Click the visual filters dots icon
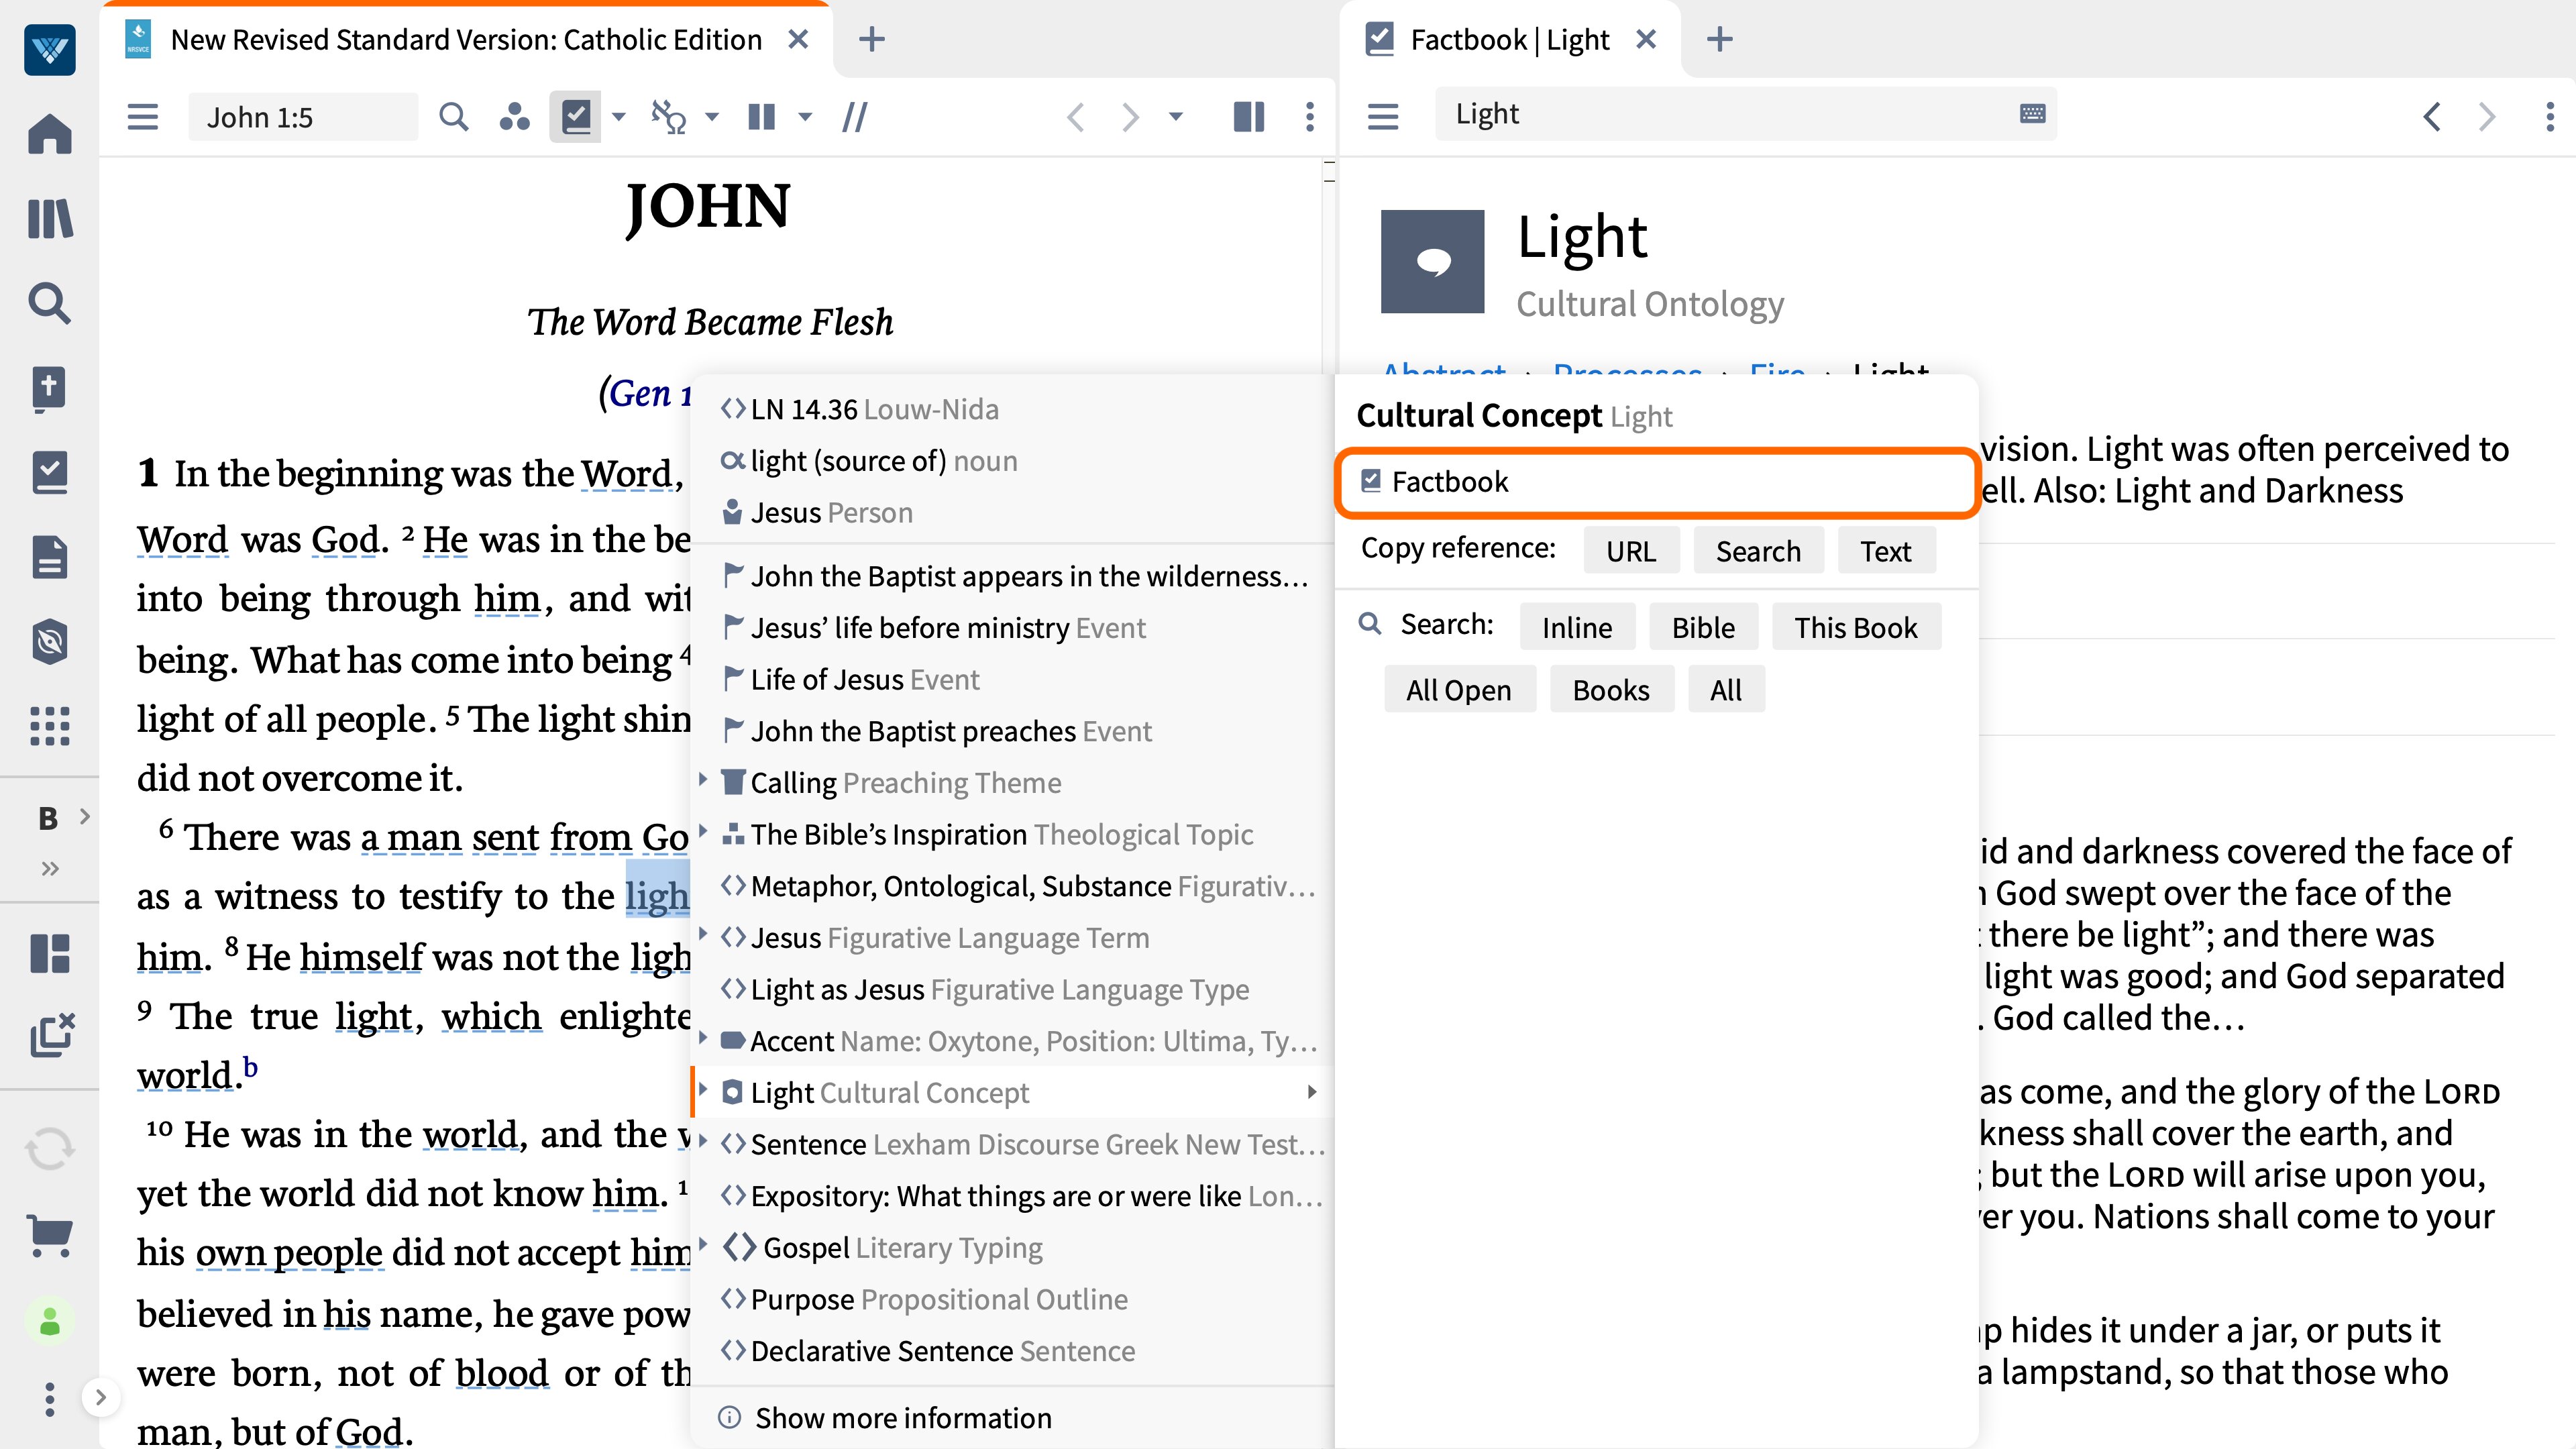This screenshot has width=2576, height=1449. pyautogui.click(x=515, y=117)
